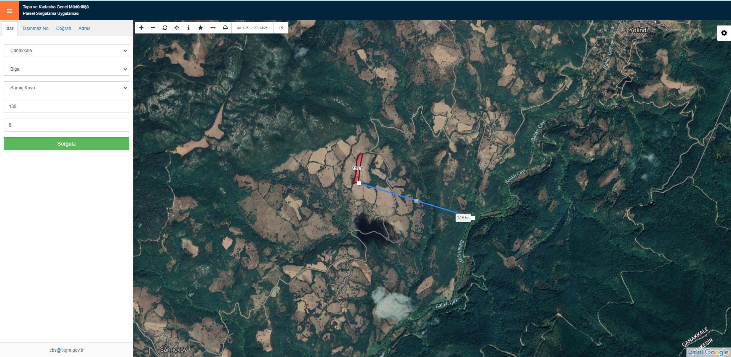Click the zoom out minus icon
The height and width of the screenshot is (357, 731).
(153, 28)
